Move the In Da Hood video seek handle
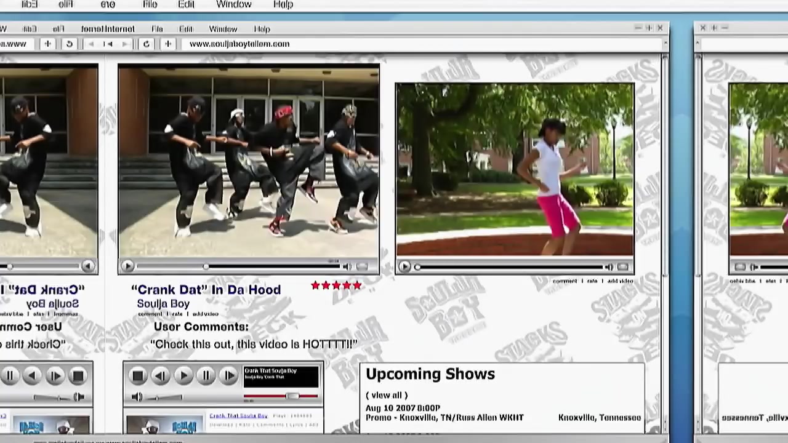The image size is (788, 443). click(206, 266)
